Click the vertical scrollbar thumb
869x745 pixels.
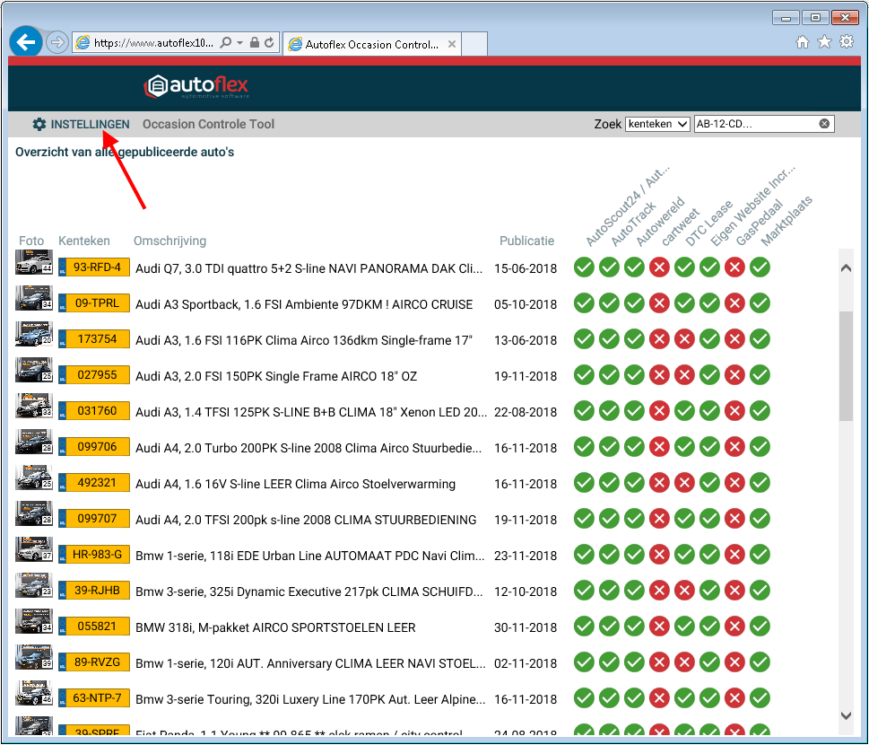pyautogui.click(x=846, y=366)
